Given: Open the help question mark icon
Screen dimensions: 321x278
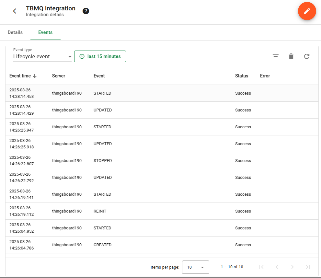Looking at the screenshot, I should pos(86,11).
